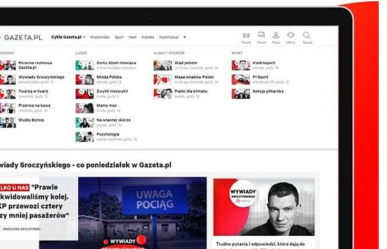Open the F1 Sport link
This screenshot has width=387, height=249.
pos(261,77)
